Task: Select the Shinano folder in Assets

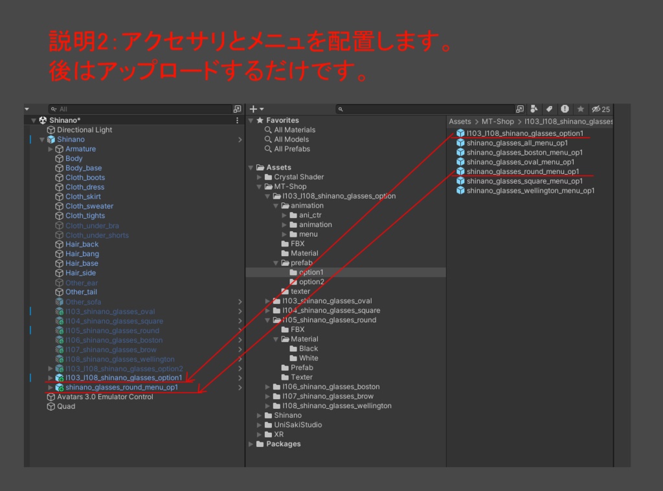Action: click(x=283, y=415)
